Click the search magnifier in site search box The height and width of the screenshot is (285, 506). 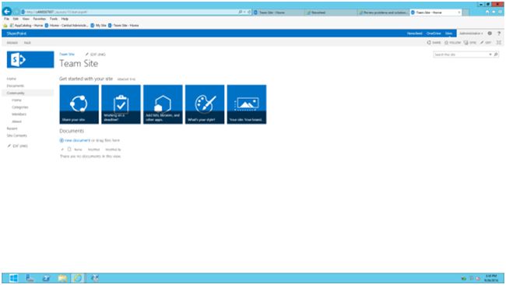496,55
